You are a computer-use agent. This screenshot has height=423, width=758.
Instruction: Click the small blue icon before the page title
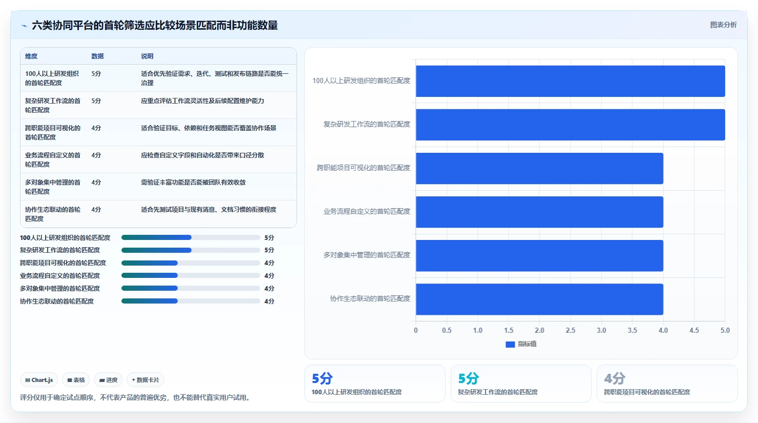(24, 26)
